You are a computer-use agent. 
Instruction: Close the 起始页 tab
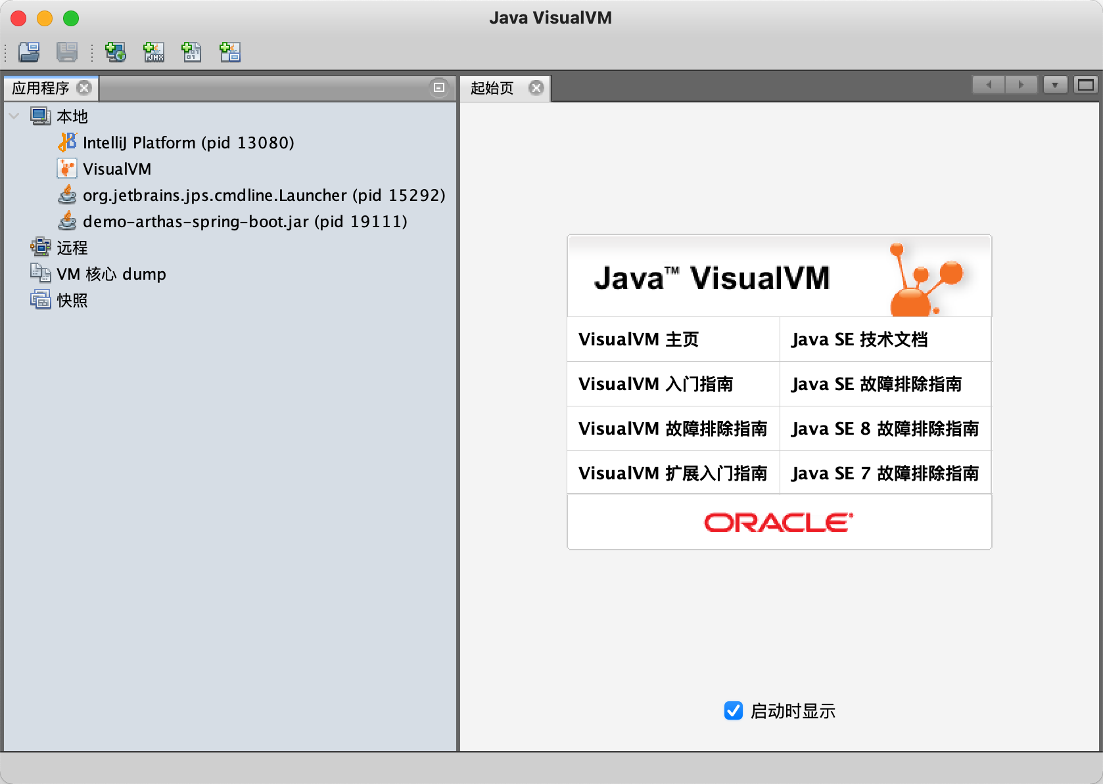[536, 88]
